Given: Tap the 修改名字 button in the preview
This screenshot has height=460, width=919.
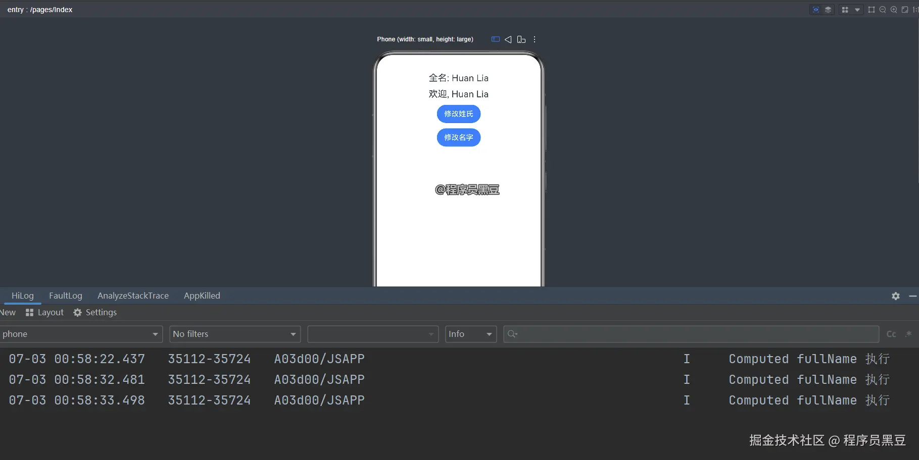Looking at the screenshot, I should (x=459, y=137).
